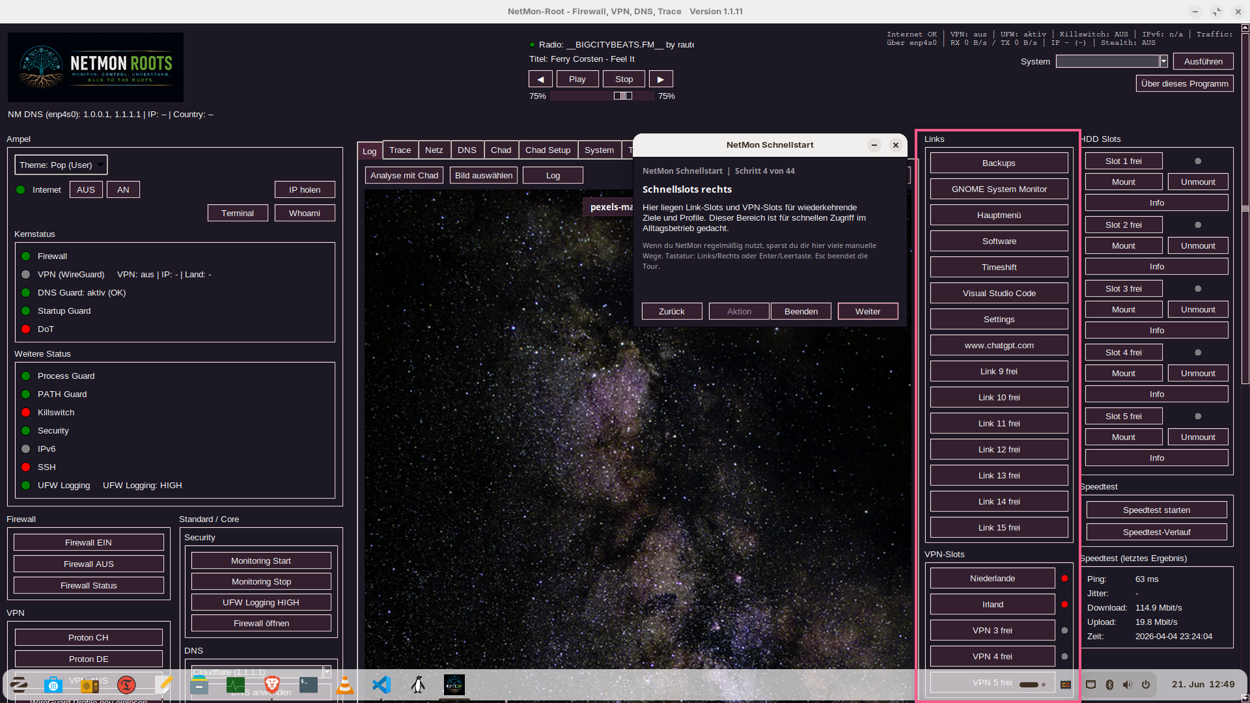
Task: Launch the terminal icon in the dock
Action: click(309, 685)
